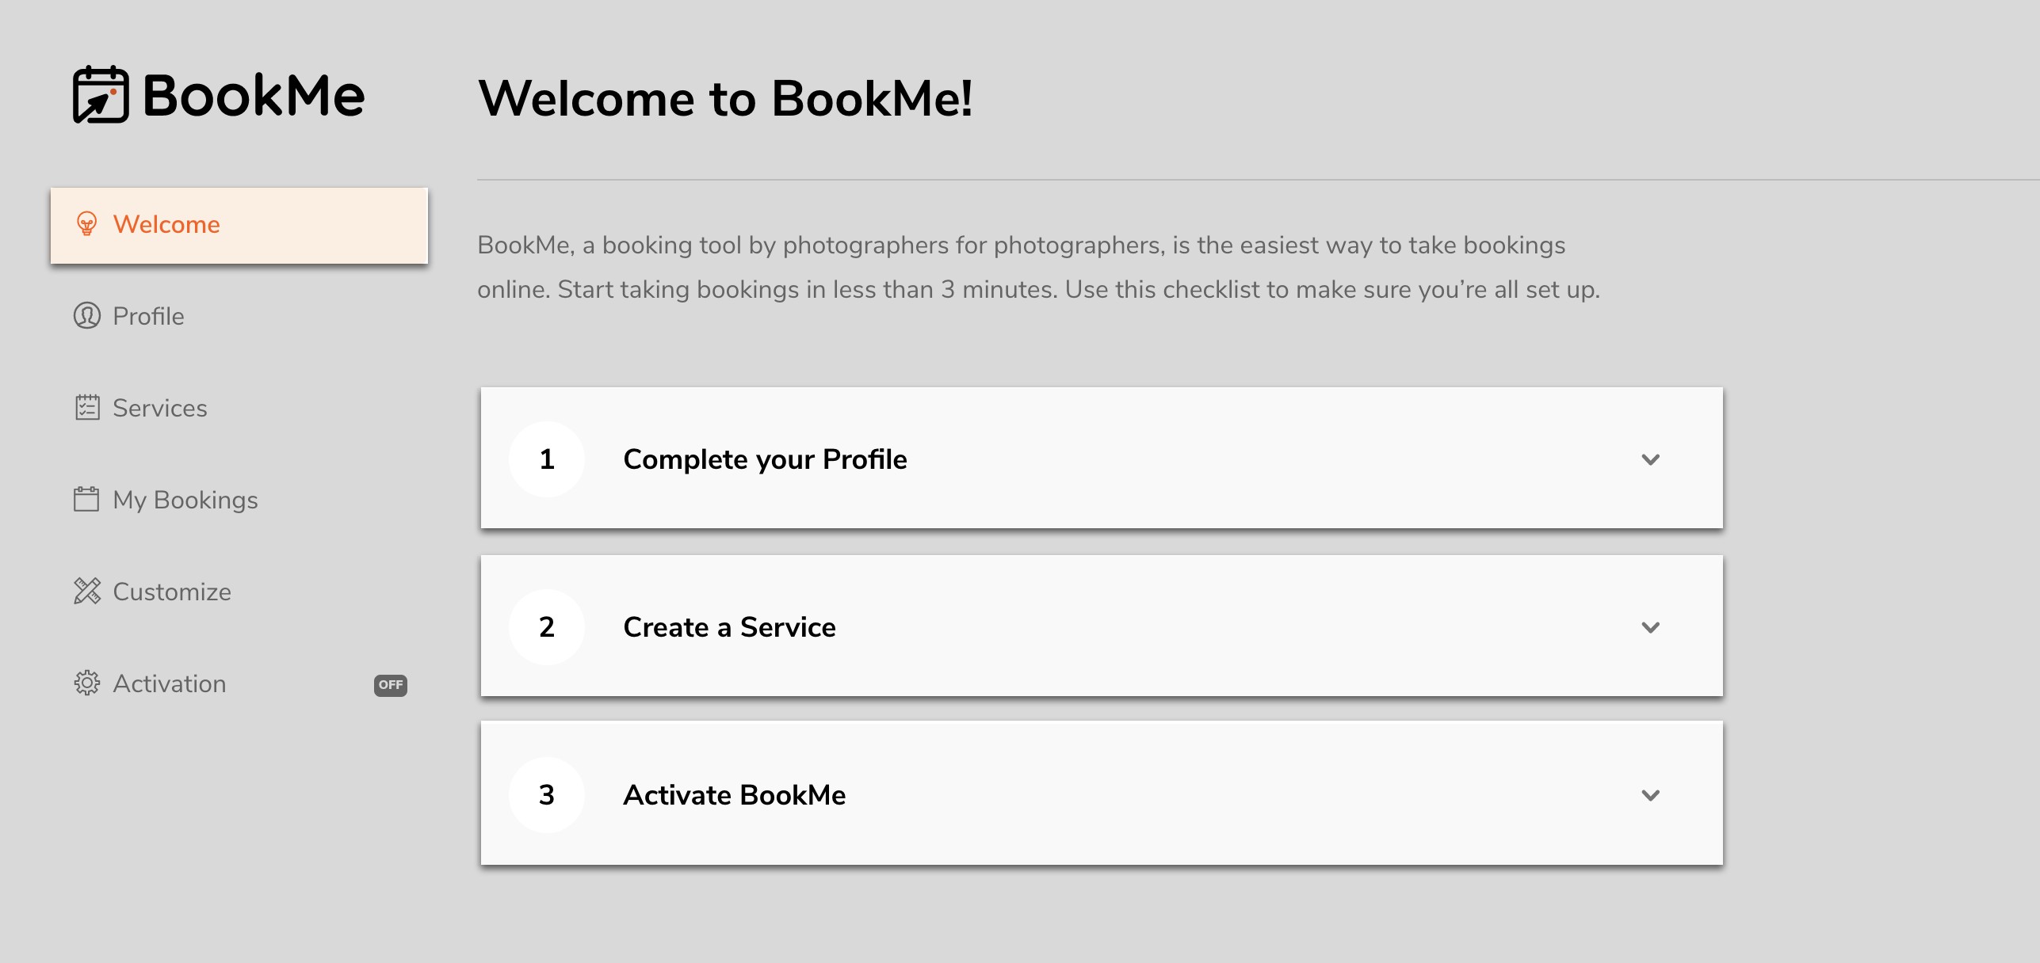Screen dimensions: 2040x963
Task: Click the Customize pencil-ruler icon
Action: click(x=87, y=591)
